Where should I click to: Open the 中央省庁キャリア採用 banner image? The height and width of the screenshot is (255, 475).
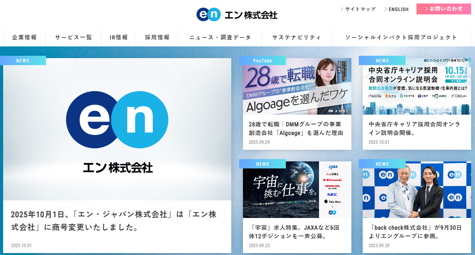[x=417, y=87]
